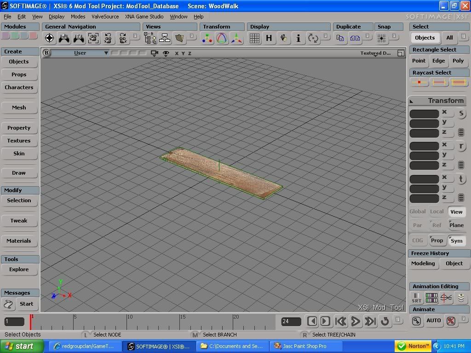Activate the translate t transform icon
The width and height of the screenshot is (471, 353).
461,179
